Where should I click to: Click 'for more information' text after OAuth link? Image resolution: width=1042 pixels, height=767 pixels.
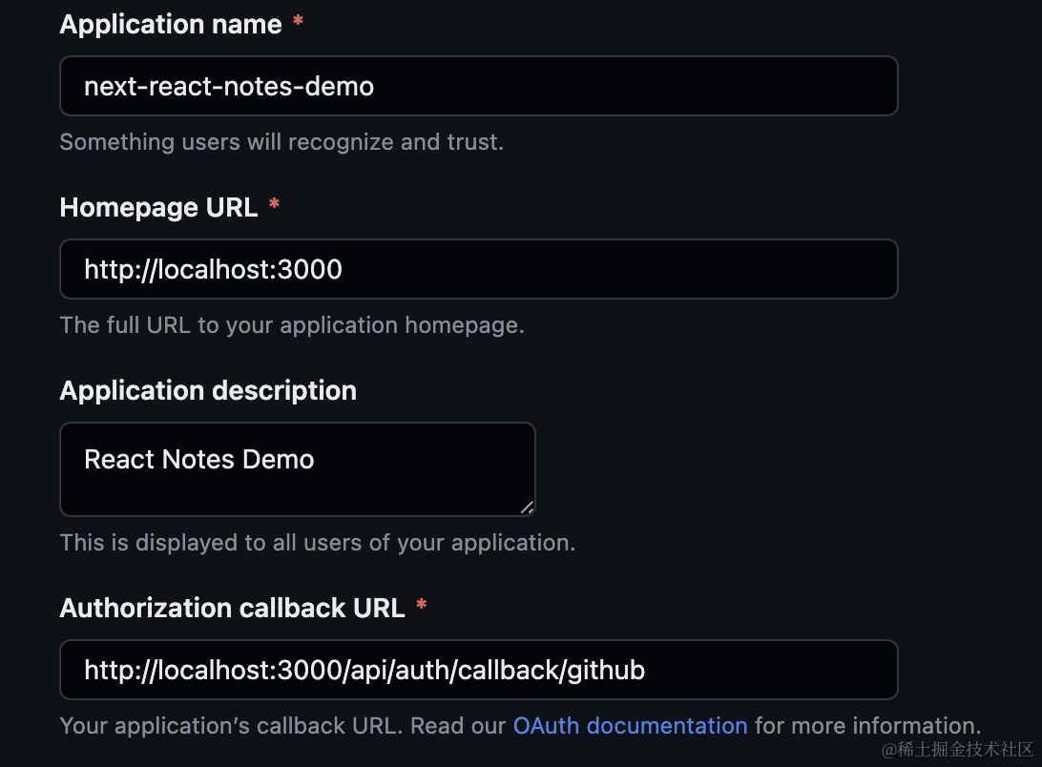[x=866, y=725]
